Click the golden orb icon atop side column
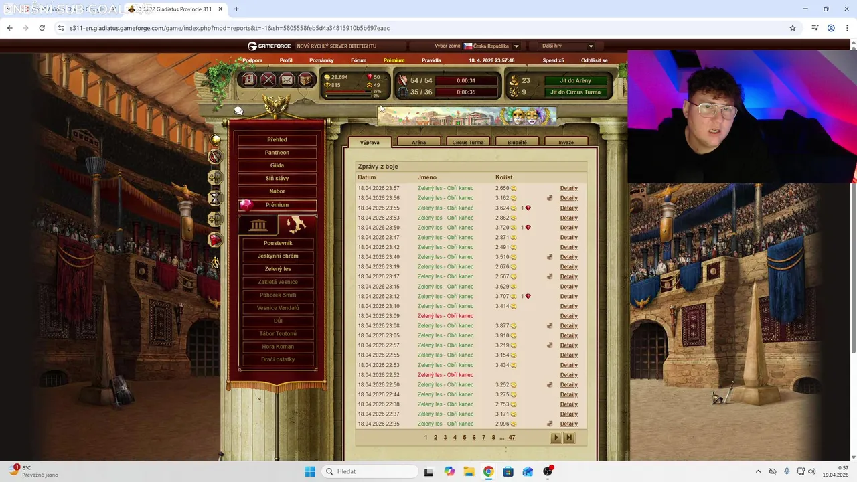This screenshot has width=857, height=482. click(216, 139)
